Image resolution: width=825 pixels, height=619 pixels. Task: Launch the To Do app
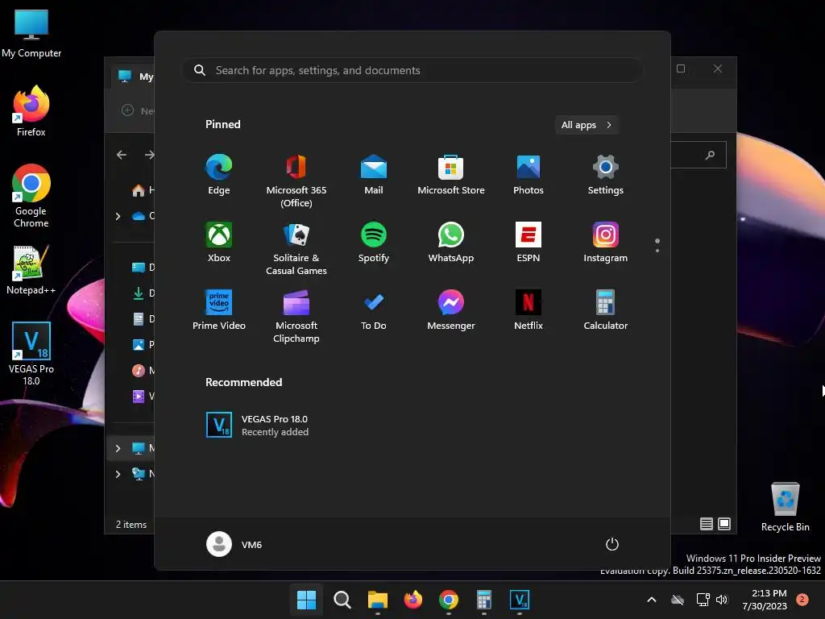[374, 310]
